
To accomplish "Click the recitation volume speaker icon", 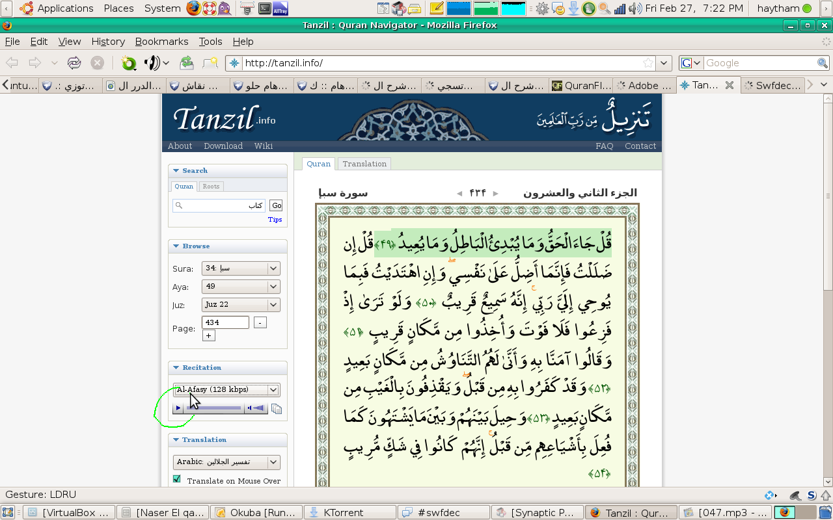I will 251,408.
